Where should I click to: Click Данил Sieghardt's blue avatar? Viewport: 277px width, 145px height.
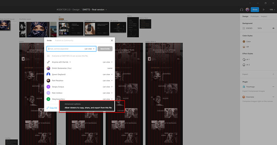48,75
